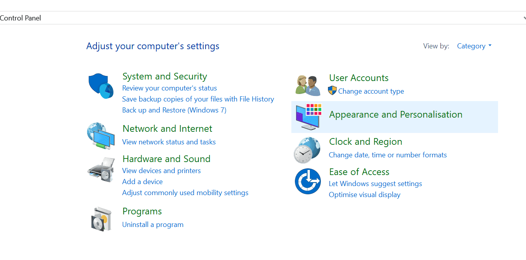Open View devices and printers
526x260 pixels.
click(x=161, y=171)
